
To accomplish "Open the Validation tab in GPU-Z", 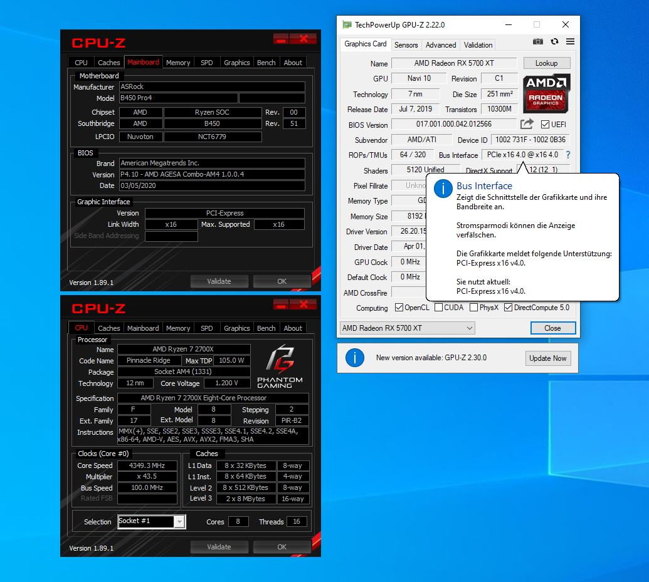I will 478,44.
